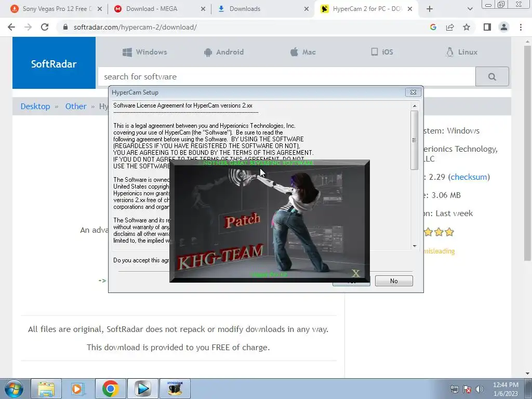Screen dimensions: 532x399
Task: Click license text scroll down arrow
Action: click(x=415, y=246)
